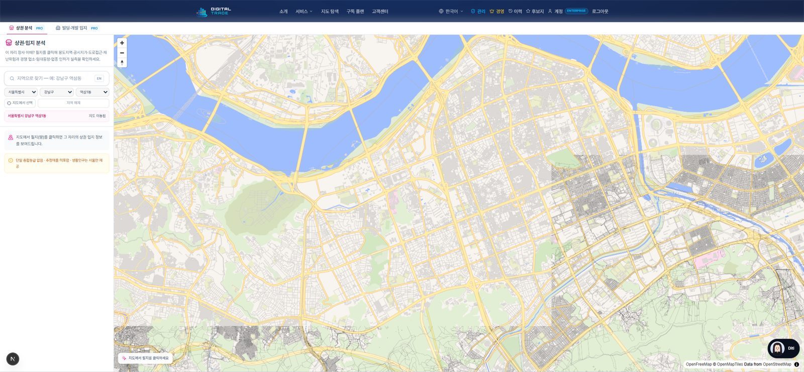This screenshot has width=804, height=372.
Task: Click the 상권·입지 분석 panel heading
Action: coord(30,43)
